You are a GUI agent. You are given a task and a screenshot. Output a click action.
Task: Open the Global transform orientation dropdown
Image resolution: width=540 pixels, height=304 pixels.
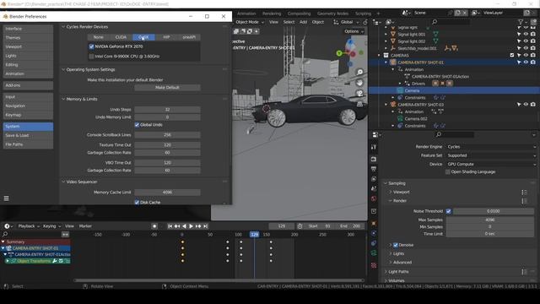[346, 22]
